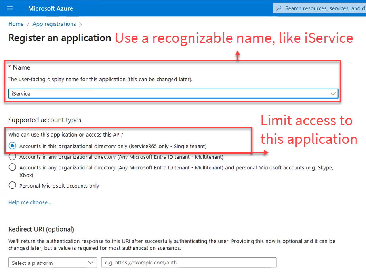
Task: Open the Azure portal hamburger menu
Action: (x=10, y=8)
